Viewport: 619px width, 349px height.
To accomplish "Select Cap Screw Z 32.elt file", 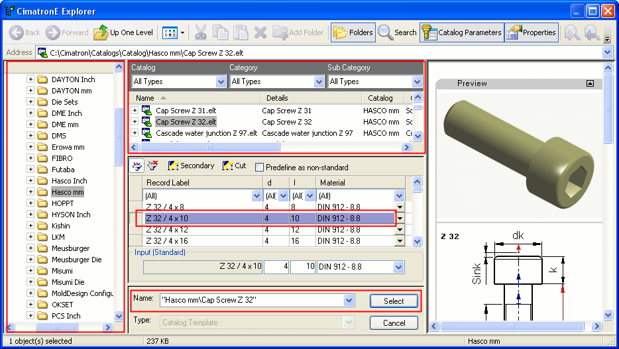I will coord(186,122).
